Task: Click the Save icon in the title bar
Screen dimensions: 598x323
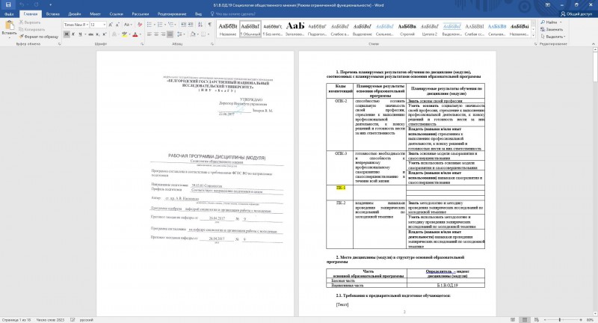Action: tap(8, 5)
